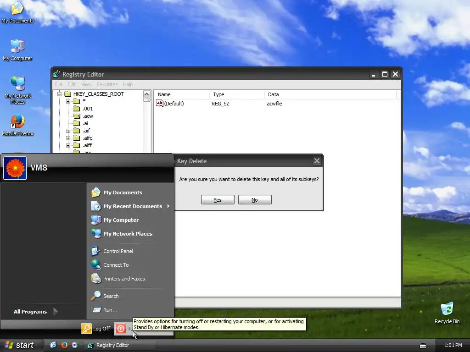Click the keyboard tray icon
Screen dimensions: 470x352
[x=423, y=346]
